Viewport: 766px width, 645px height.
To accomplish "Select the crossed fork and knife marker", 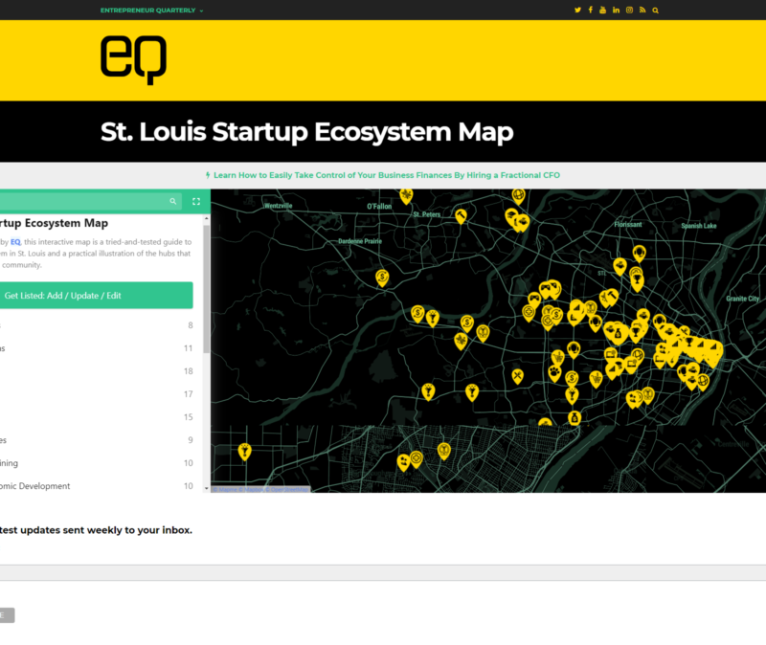I will pos(517,376).
